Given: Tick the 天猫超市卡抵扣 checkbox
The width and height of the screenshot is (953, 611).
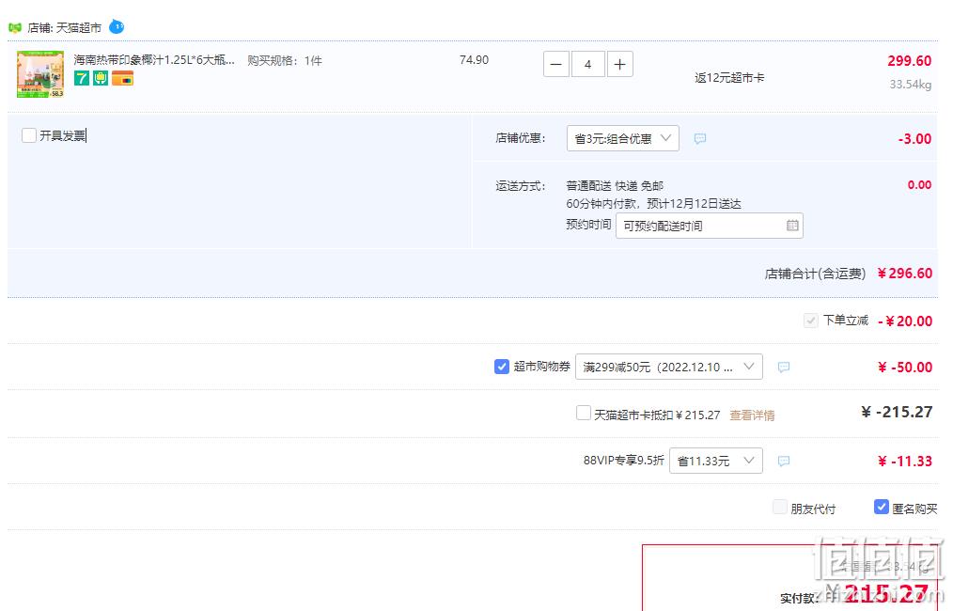Looking at the screenshot, I should [583, 414].
